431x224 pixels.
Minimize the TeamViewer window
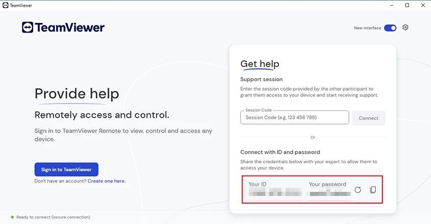coord(391,5)
